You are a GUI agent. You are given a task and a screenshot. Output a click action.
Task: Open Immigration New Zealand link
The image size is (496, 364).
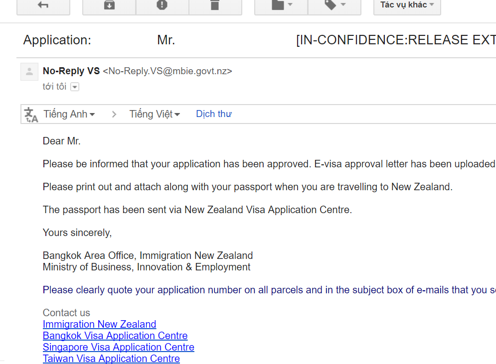[x=99, y=324]
